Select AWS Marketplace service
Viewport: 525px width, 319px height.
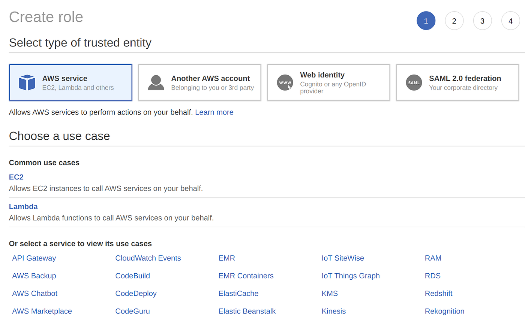42,311
